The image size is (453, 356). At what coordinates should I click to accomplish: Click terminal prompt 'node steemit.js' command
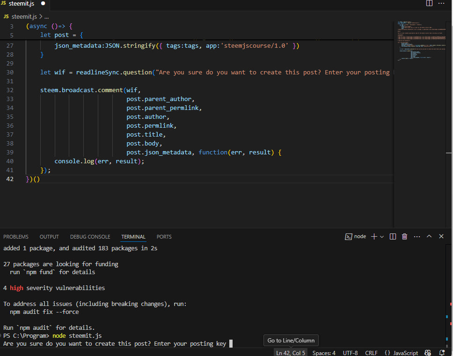(x=77, y=336)
